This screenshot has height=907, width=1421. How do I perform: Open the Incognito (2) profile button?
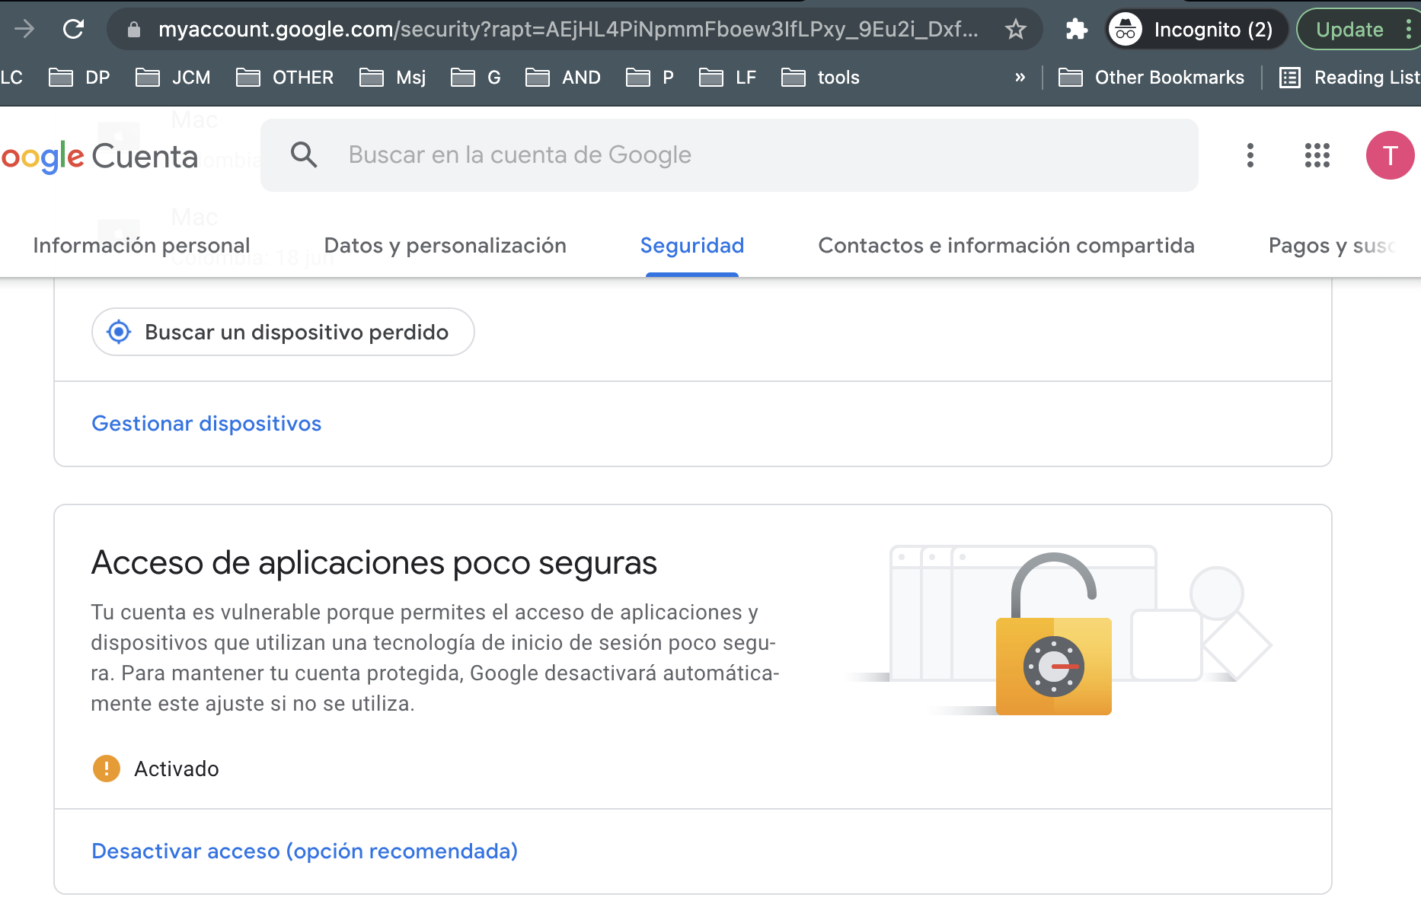click(x=1196, y=30)
